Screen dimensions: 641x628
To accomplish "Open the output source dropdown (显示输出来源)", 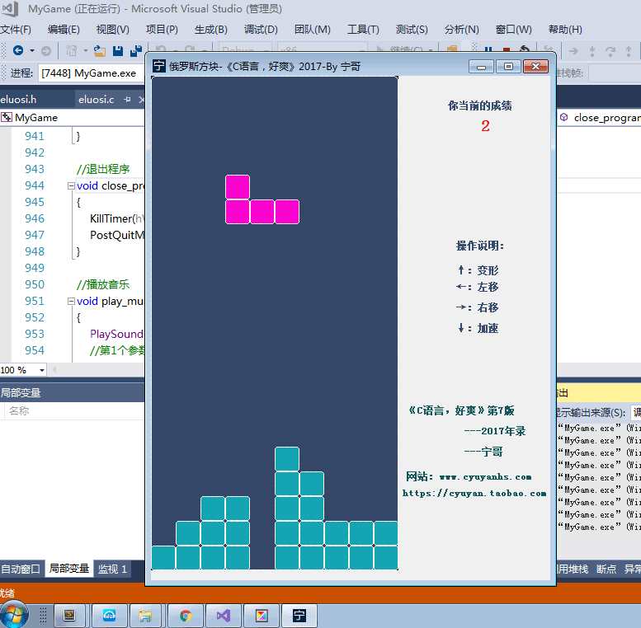I will coord(636,412).
